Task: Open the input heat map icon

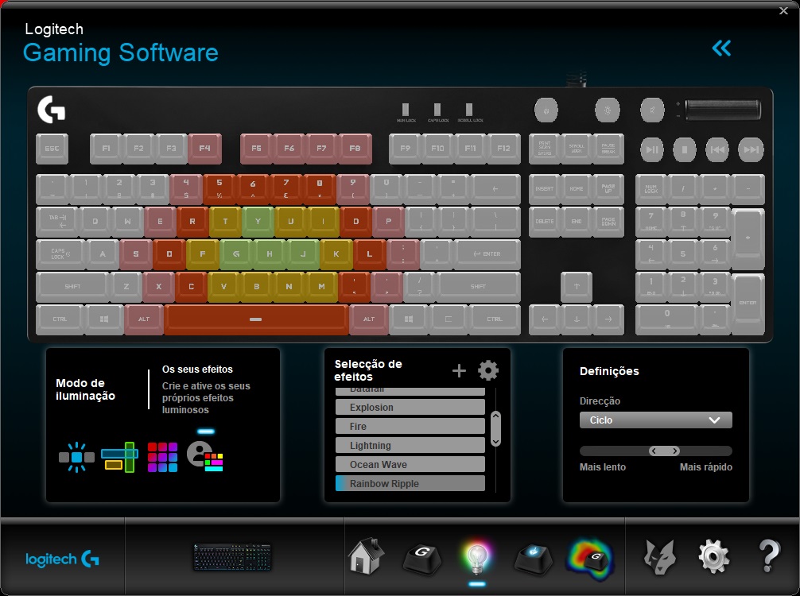Action: pyautogui.click(x=590, y=559)
